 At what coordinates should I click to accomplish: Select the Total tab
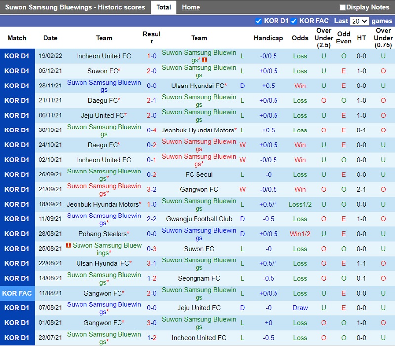click(x=163, y=7)
